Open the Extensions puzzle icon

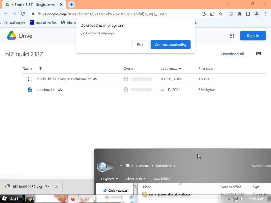(240, 14)
